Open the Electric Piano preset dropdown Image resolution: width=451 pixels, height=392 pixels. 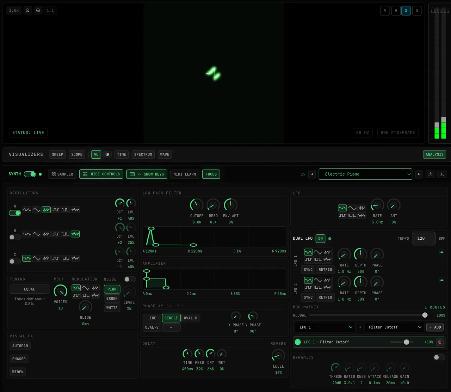point(365,174)
